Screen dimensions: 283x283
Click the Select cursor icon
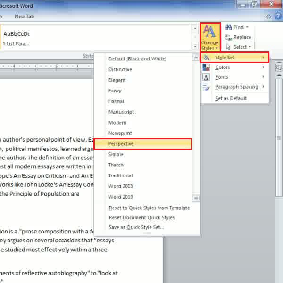(x=228, y=47)
